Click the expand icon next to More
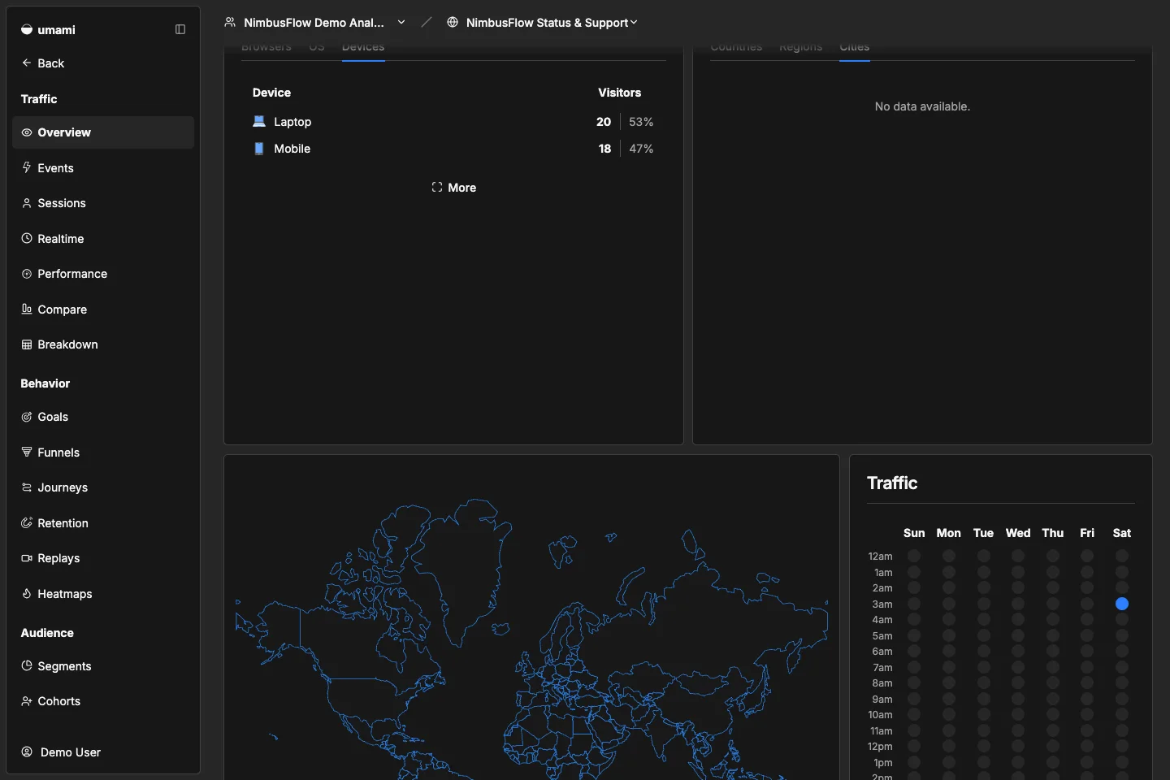The image size is (1170, 780). click(x=437, y=188)
